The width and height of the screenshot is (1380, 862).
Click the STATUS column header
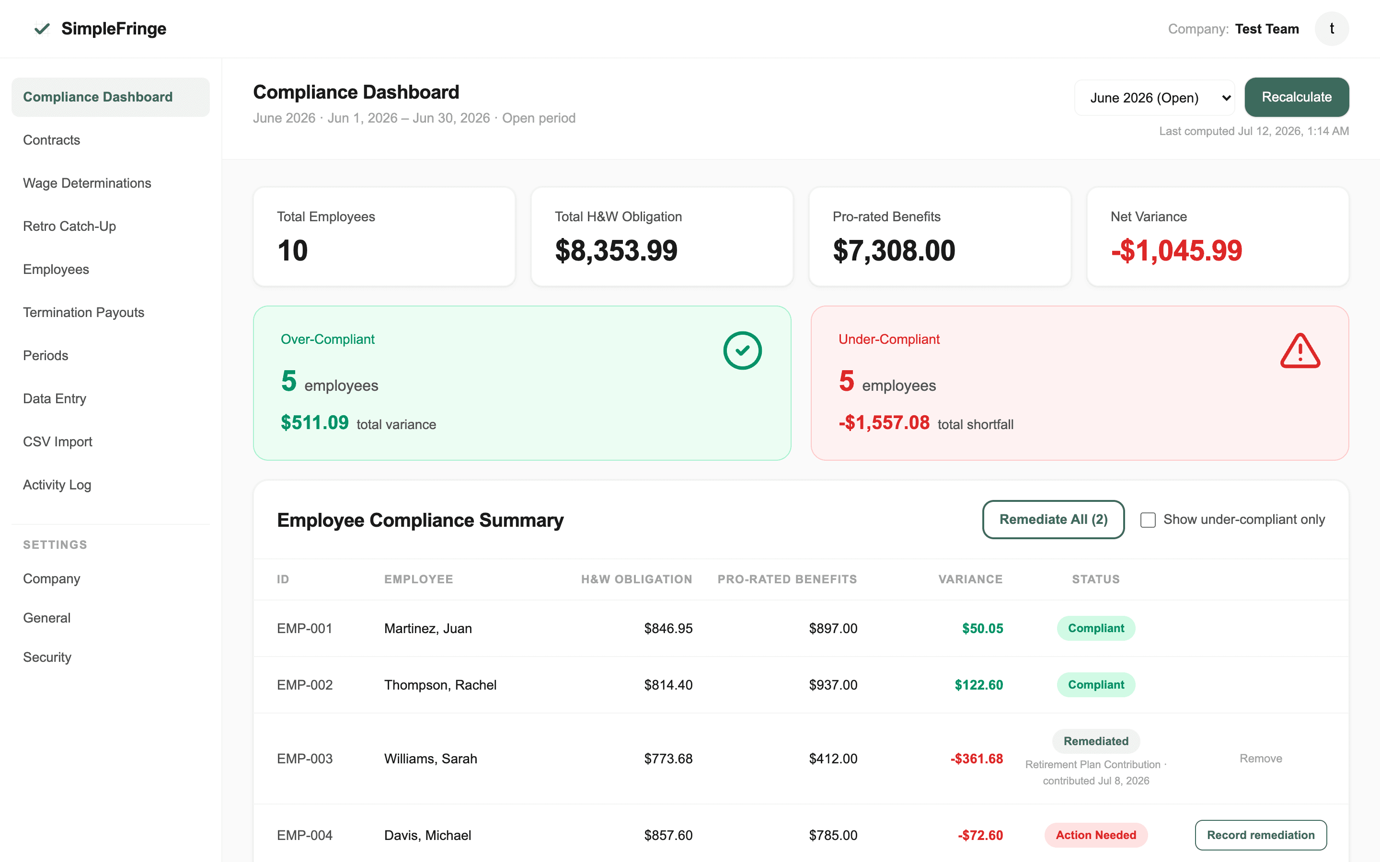(1095, 579)
